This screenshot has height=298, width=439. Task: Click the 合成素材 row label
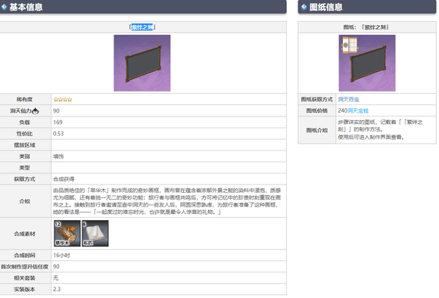(x=25, y=234)
